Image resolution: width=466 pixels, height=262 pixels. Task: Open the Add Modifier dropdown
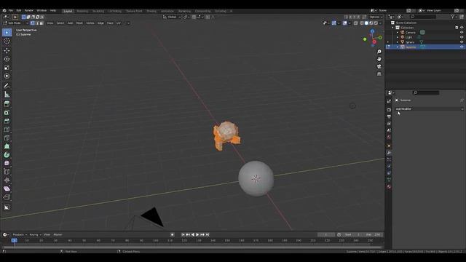coord(429,108)
